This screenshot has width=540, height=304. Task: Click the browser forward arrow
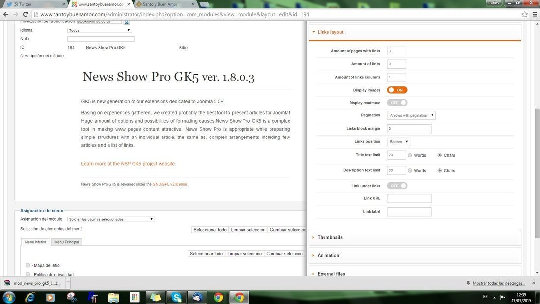click(16, 14)
